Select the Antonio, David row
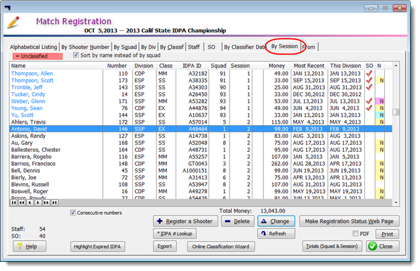420x271 pixels. (201, 129)
